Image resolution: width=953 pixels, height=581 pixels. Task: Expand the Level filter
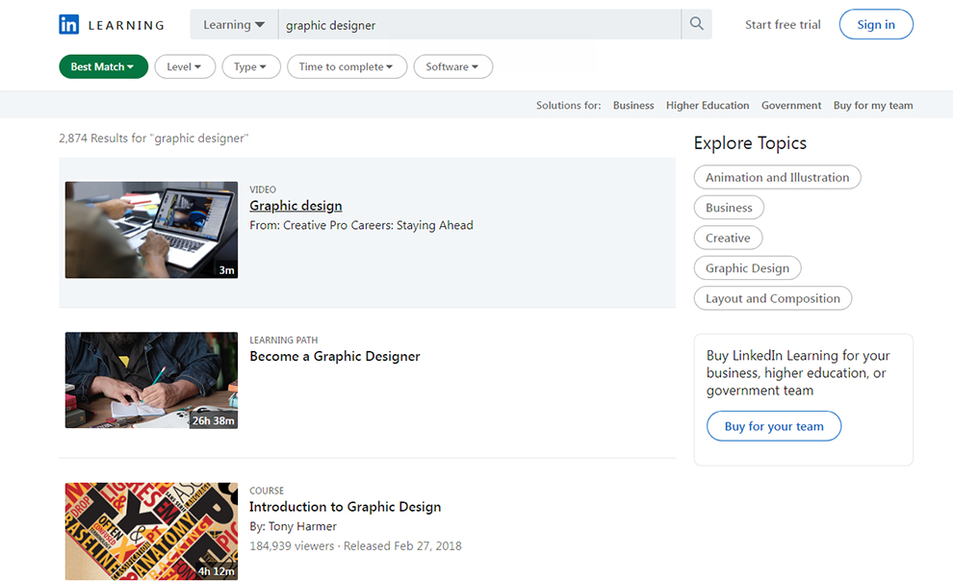tap(185, 66)
